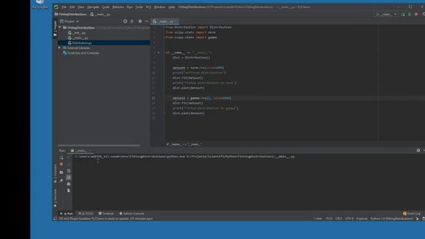Click the Project panel horizontal scrollbar
425x239 pixels.
pyautogui.click(x=99, y=145)
